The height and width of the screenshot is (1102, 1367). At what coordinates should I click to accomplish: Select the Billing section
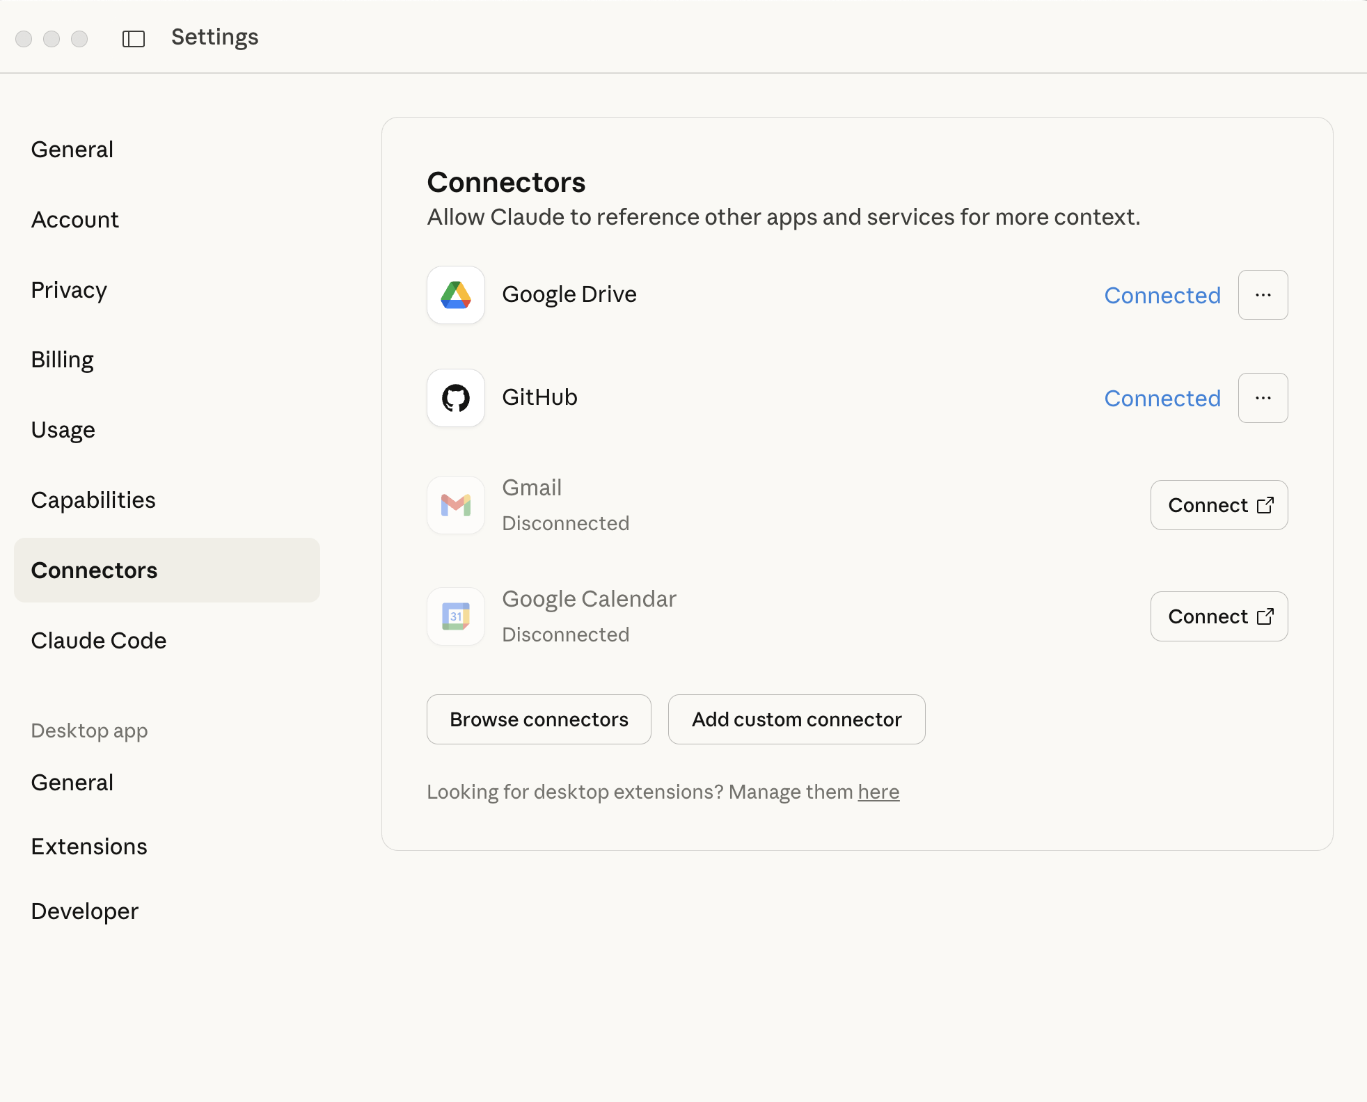point(62,360)
